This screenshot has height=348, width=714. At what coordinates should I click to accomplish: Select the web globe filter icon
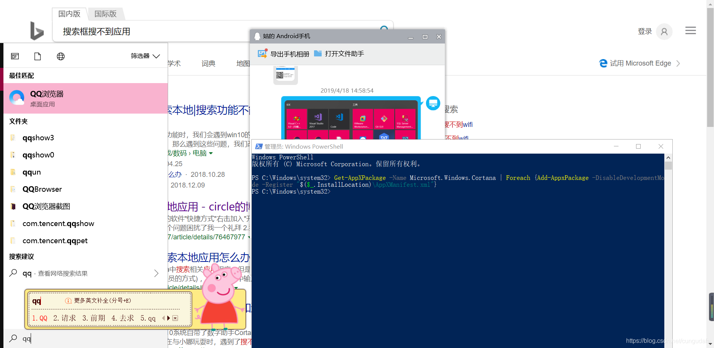[61, 56]
